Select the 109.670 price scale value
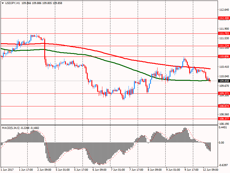 (224, 86)
